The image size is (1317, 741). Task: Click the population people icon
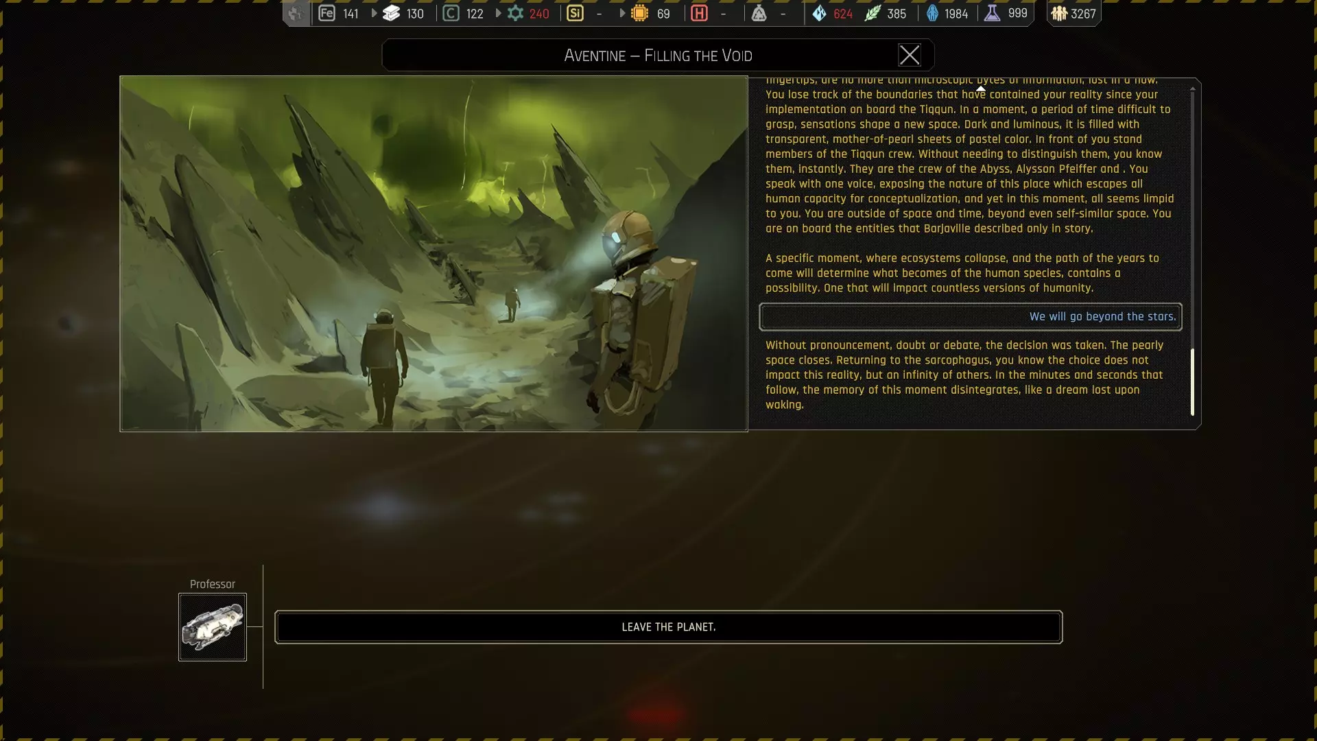(x=1059, y=13)
